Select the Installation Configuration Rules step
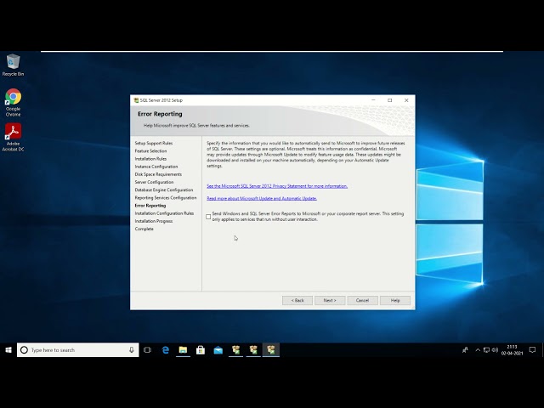 click(x=164, y=213)
